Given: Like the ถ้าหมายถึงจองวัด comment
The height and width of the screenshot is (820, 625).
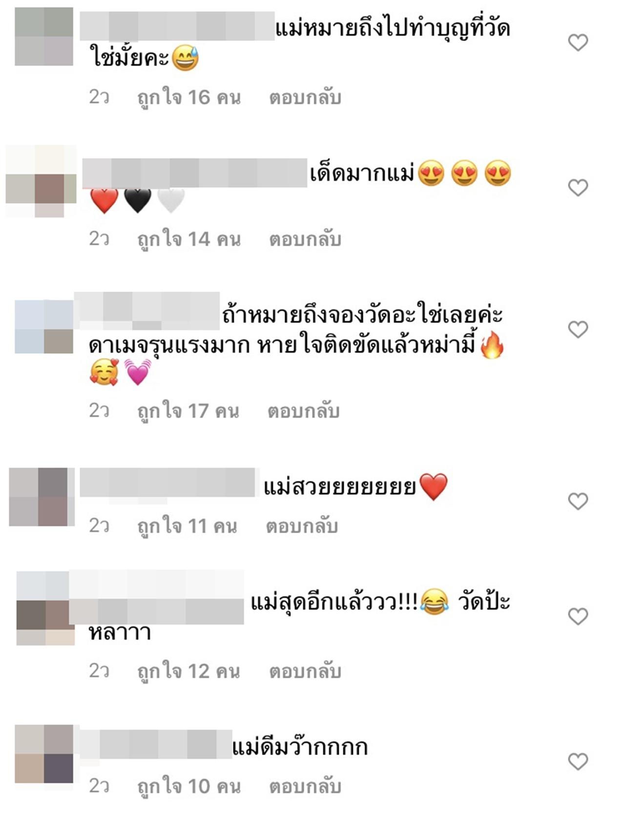Looking at the screenshot, I should pyautogui.click(x=578, y=329).
